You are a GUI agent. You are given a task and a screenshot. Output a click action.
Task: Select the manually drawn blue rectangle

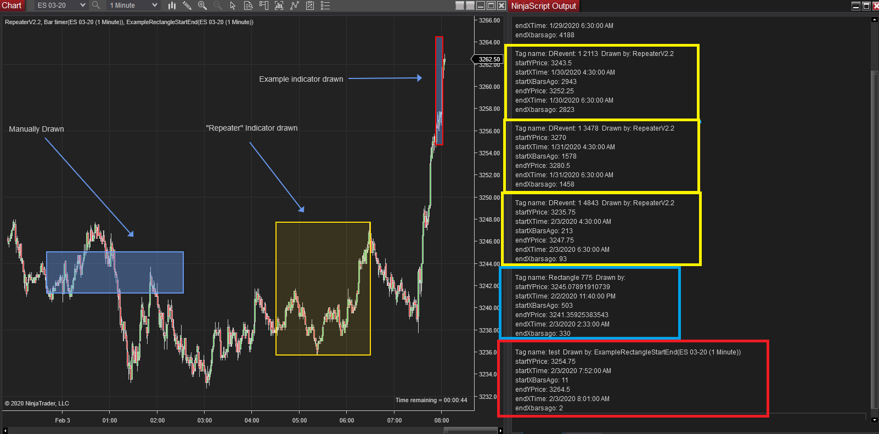pos(115,272)
